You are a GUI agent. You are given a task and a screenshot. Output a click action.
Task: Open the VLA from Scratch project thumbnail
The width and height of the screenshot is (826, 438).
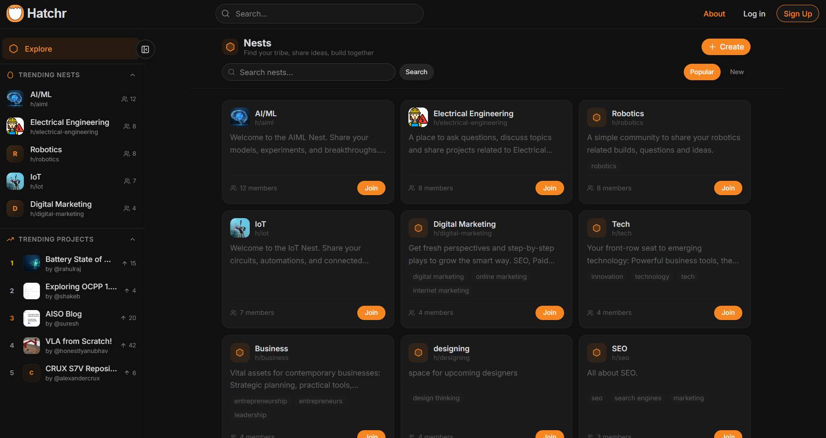pyautogui.click(x=31, y=346)
